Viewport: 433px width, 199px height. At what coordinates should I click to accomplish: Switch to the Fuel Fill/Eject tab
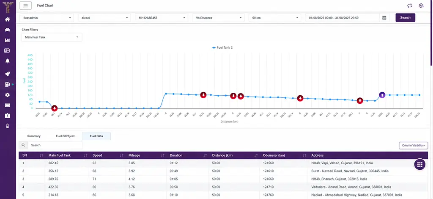click(65, 136)
